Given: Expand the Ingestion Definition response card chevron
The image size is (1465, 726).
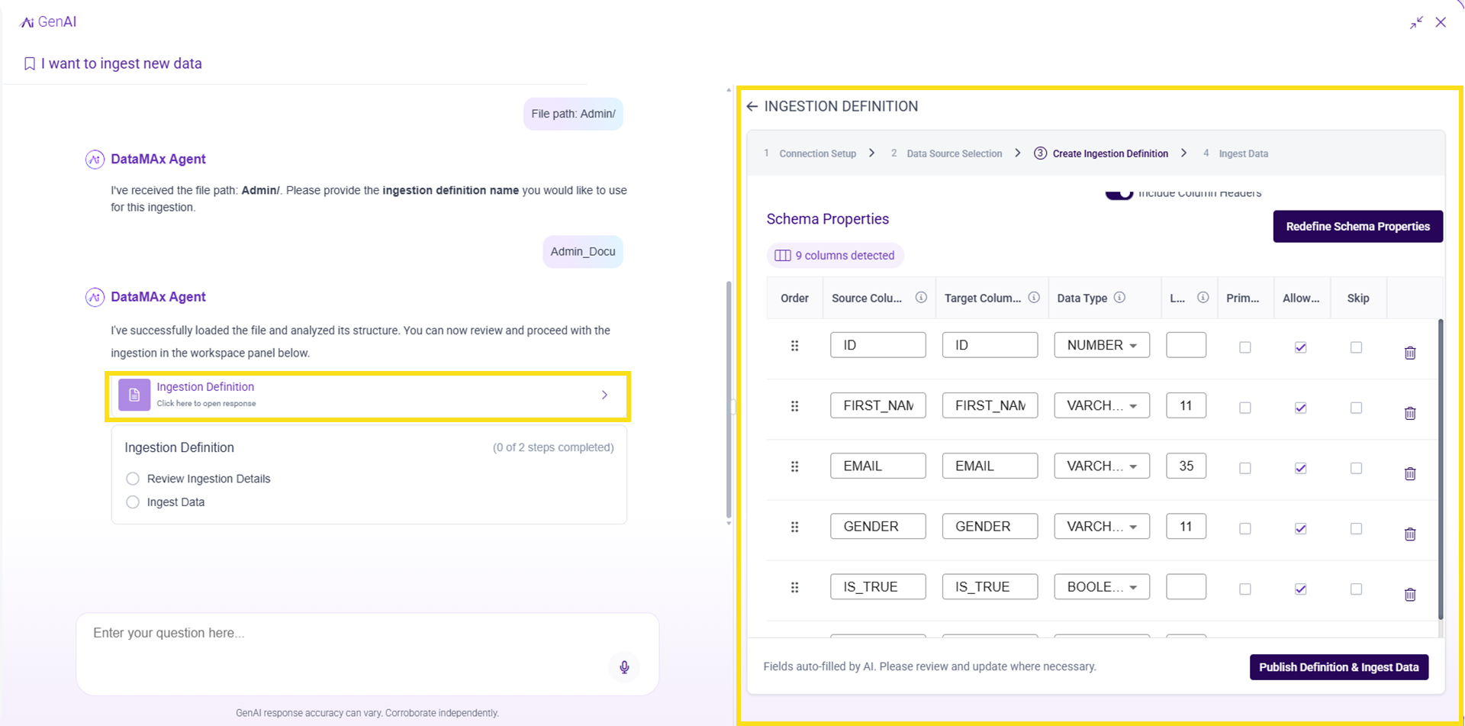Looking at the screenshot, I should (x=604, y=395).
